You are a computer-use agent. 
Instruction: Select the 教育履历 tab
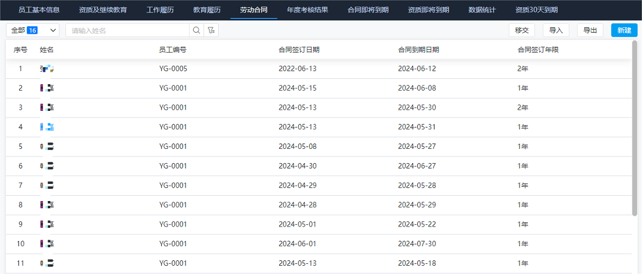pyautogui.click(x=207, y=10)
